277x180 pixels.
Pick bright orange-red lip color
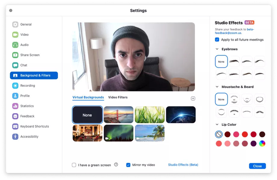[x=245, y=135]
